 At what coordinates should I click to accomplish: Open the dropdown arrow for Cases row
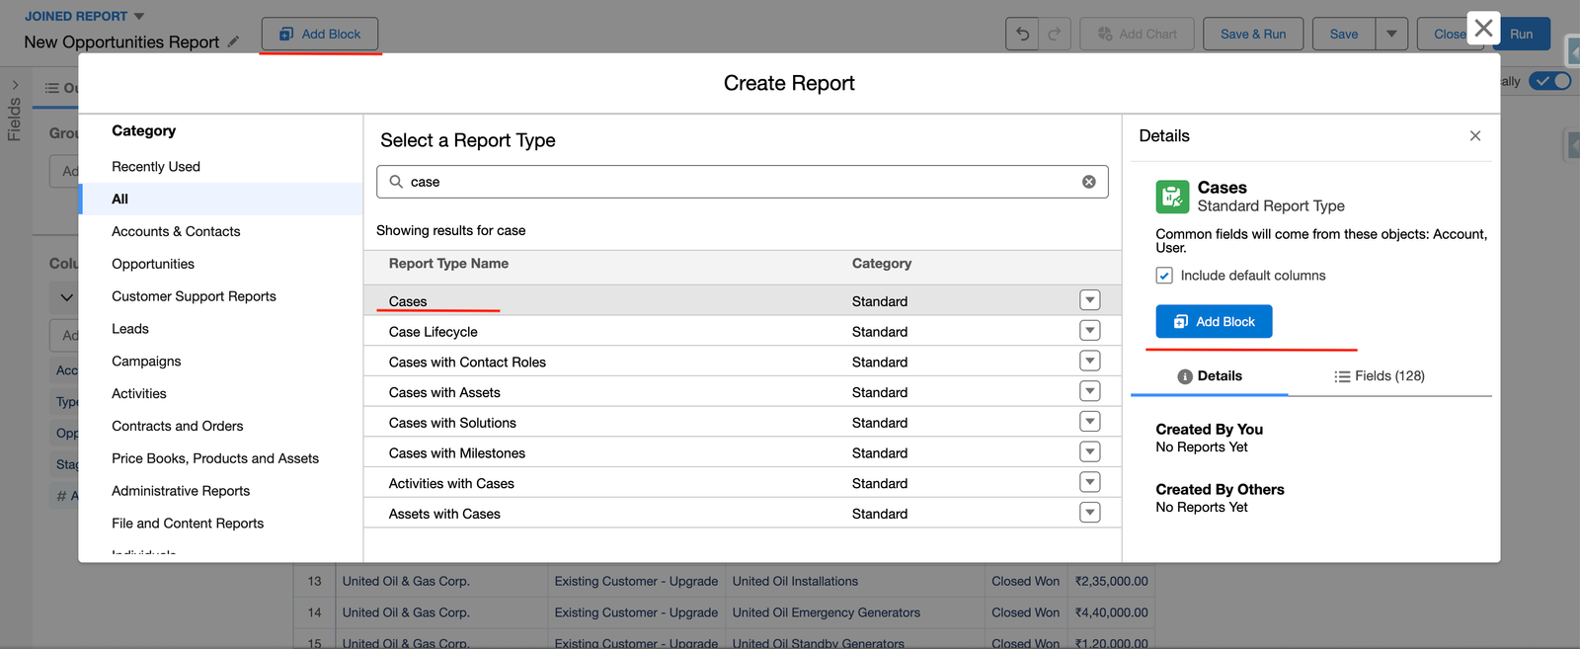(x=1089, y=300)
